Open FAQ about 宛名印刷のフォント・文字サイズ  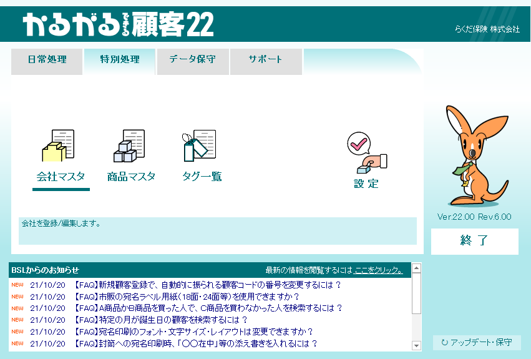coord(193,332)
